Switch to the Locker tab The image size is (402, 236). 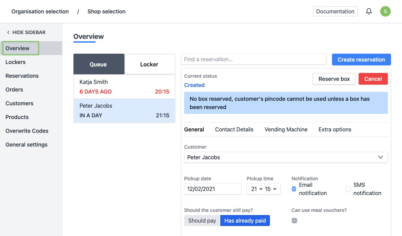point(149,64)
